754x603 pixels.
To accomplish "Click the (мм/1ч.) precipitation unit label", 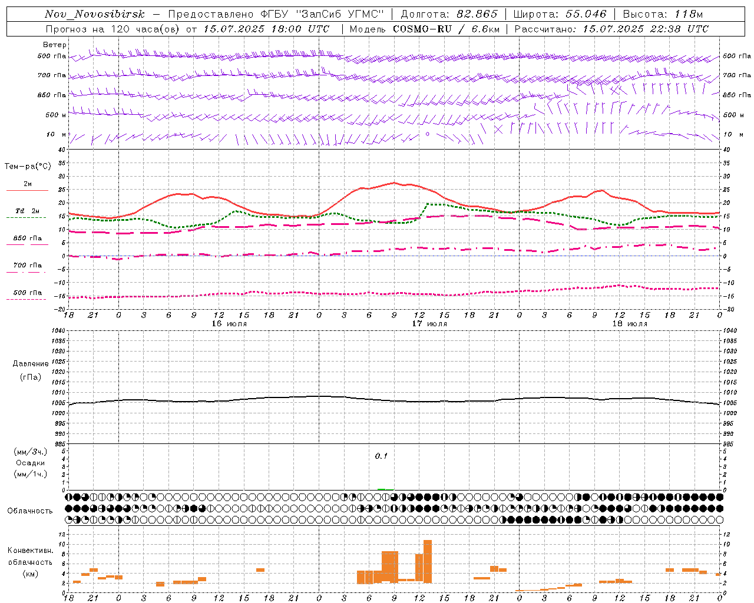I will click(x=31, y=474).
